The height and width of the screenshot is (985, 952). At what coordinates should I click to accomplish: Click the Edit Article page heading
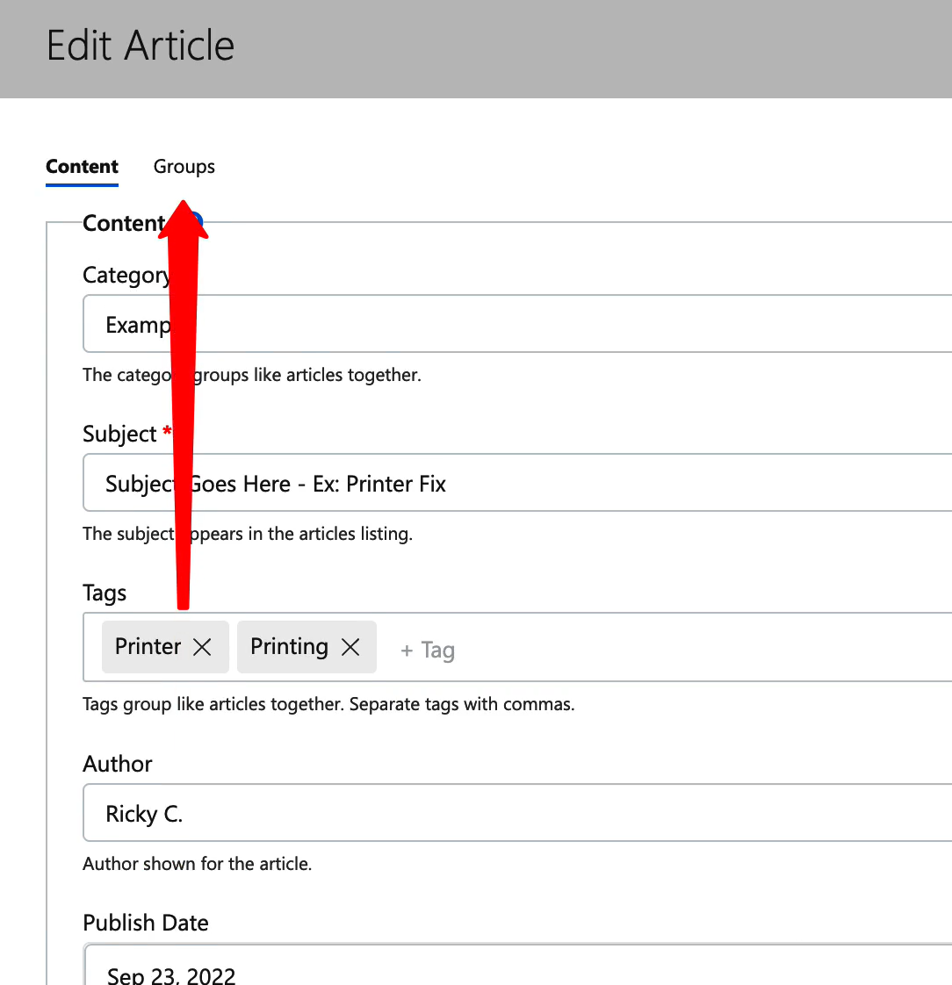pos(141,46)
